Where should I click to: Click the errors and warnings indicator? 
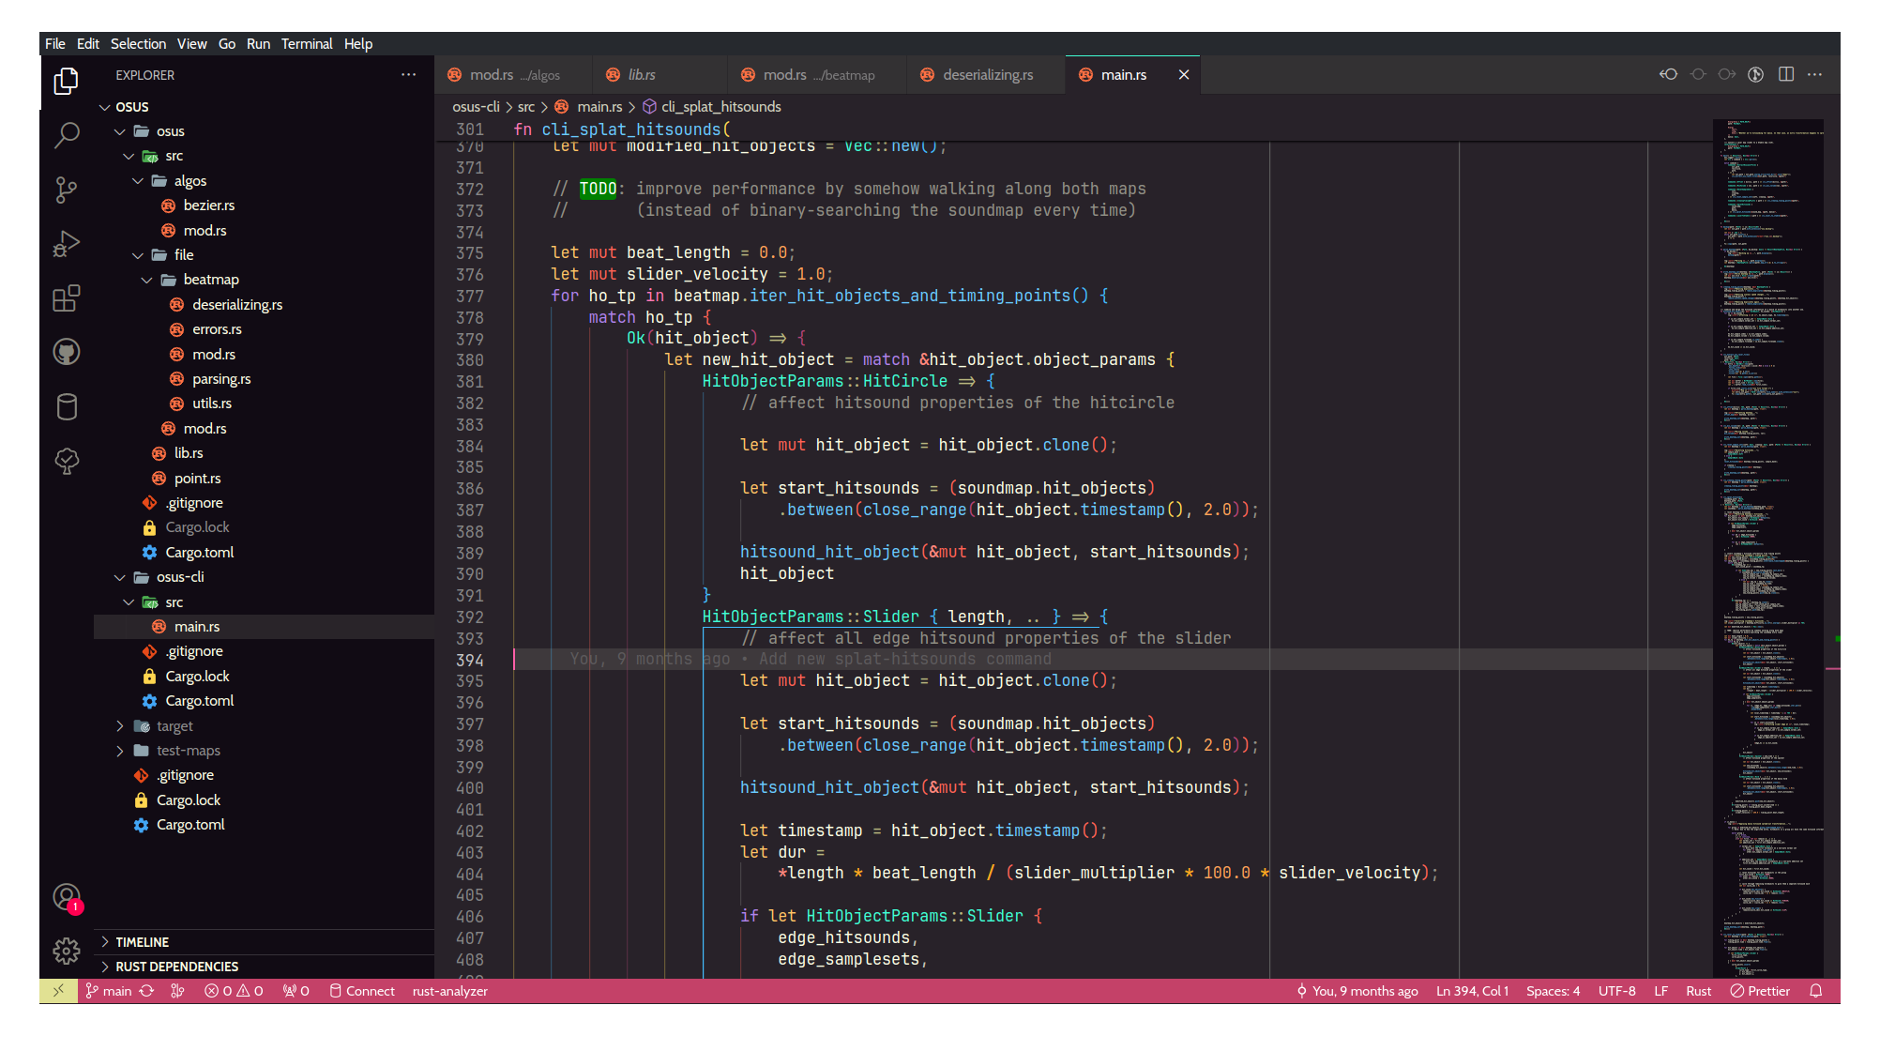click(234, 991)
